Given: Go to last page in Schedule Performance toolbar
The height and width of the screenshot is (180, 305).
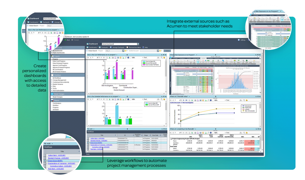Looking at the screenshot, I should click(x=104, y=99).
